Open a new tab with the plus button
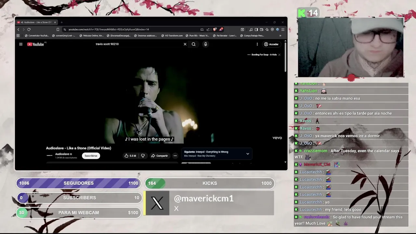The height and width of the screenshot is (234, 416). 61,22
